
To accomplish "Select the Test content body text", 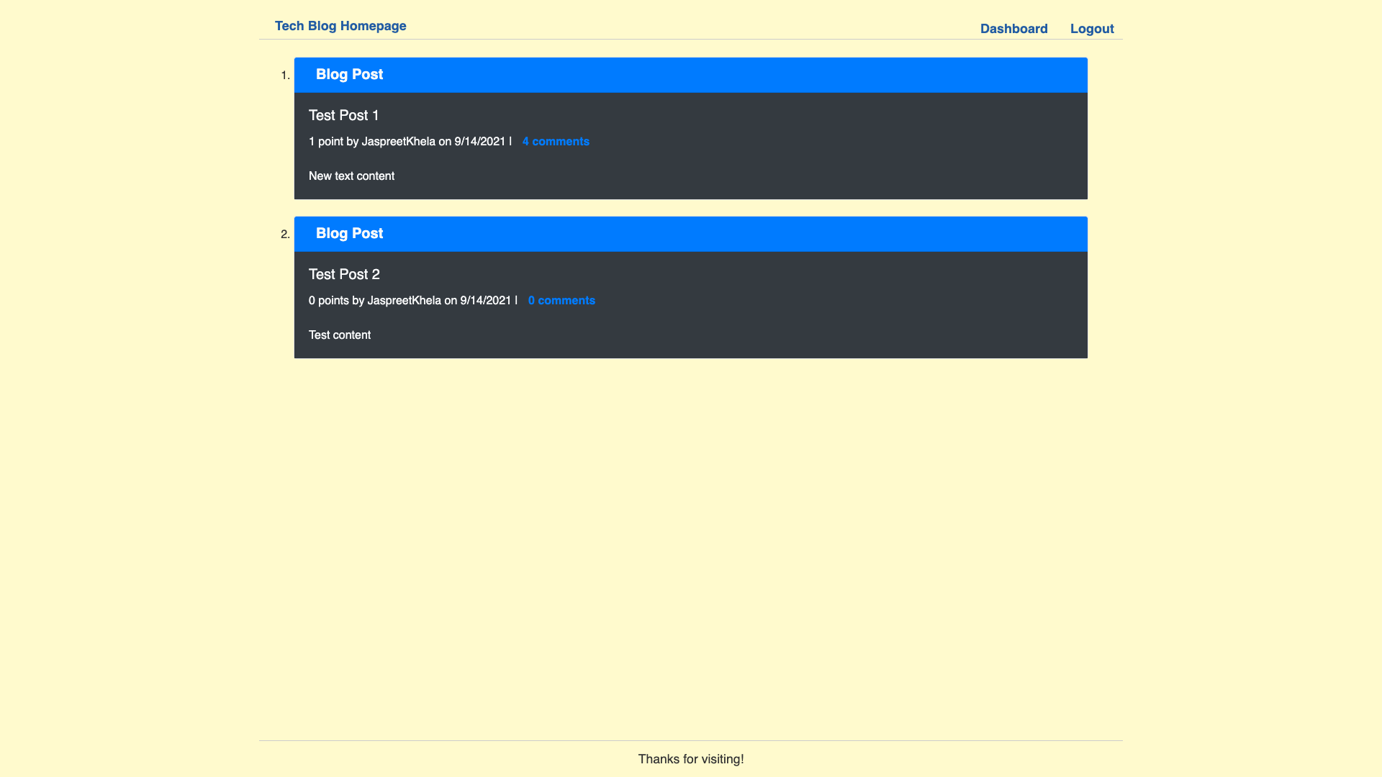I will (x=339, y=335).
